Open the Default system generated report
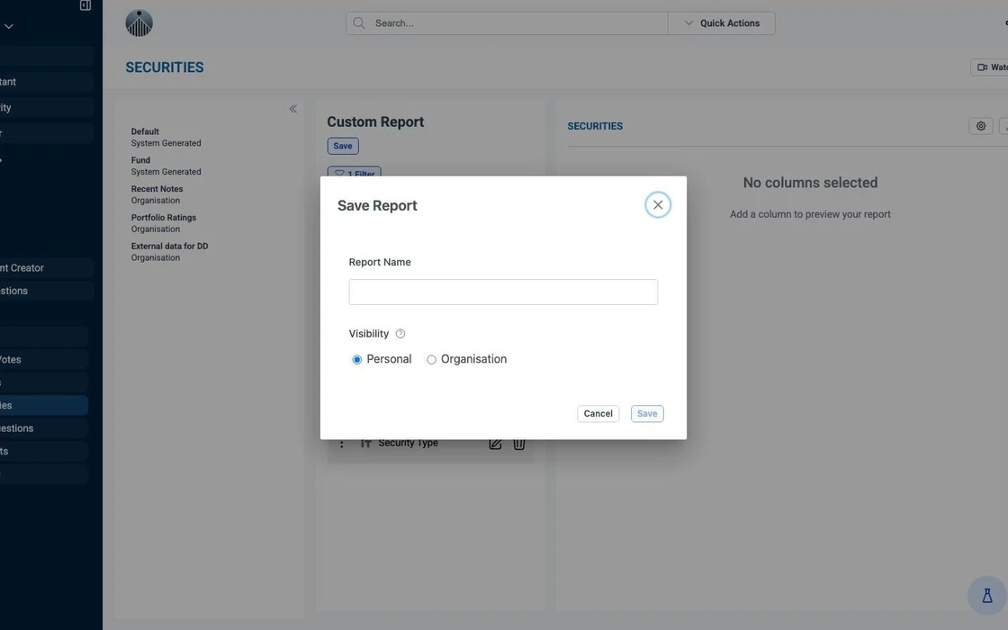The height and width of the screenshot is (630, 1008). tap(166, 137)
